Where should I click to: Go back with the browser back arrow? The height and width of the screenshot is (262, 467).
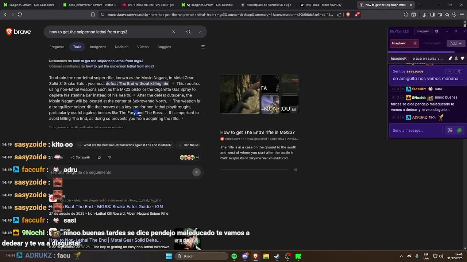5,15
